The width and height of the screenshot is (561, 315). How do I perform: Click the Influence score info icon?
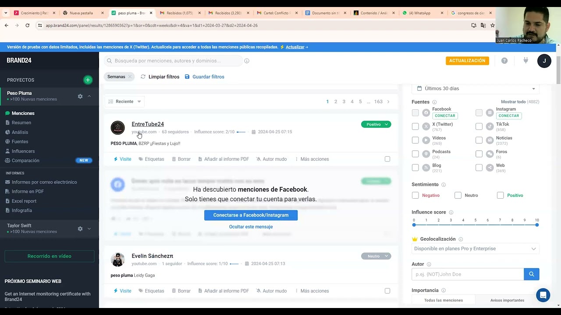tap(451, 212)
